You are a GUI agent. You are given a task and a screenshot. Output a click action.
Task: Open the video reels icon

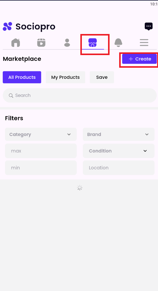point(41,43)
